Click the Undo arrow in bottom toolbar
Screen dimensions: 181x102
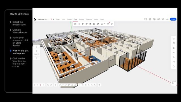[48, 85]
